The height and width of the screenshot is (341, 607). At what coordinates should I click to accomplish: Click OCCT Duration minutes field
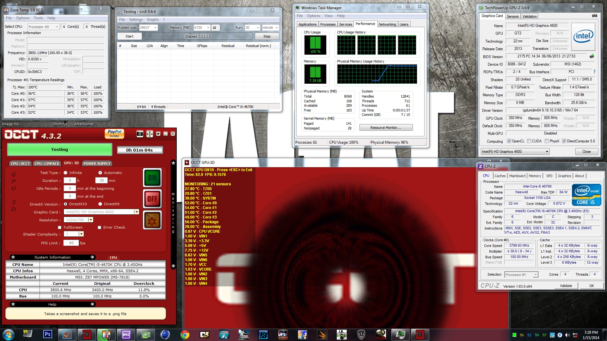(101, 180)
